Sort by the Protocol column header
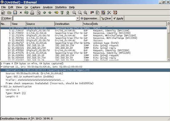The width and height of the screenshot is (170, 121). [x=88, y=24]
